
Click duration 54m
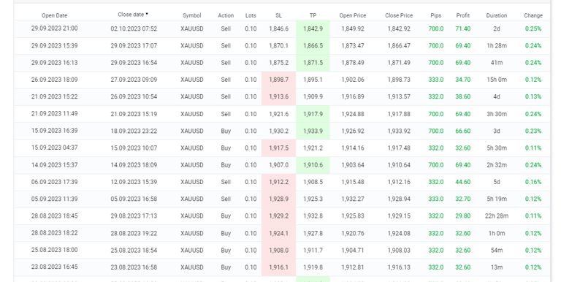tap(497, 250)
